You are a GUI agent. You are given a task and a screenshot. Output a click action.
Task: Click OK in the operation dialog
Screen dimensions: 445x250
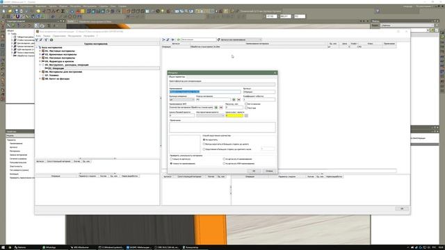point(254,171)
